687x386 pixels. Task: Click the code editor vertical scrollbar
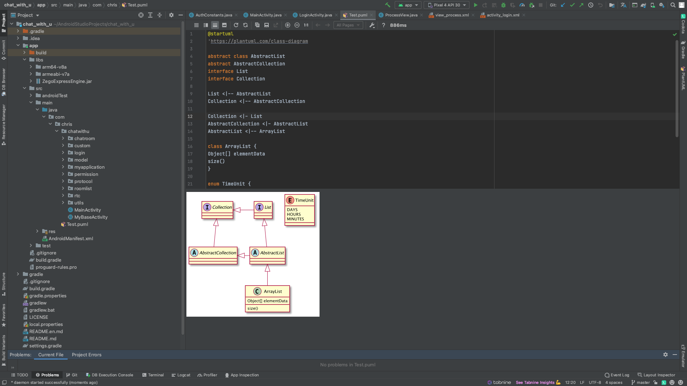click(677, 89)
